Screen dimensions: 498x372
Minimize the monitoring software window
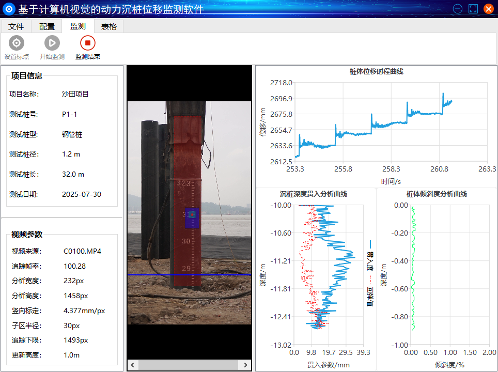457,9
